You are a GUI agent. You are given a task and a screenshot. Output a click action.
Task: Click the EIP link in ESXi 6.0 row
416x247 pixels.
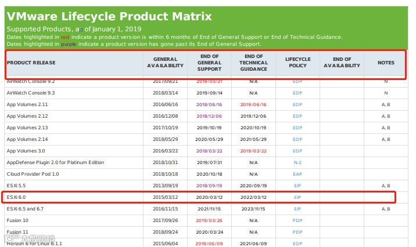click(297, 197)
